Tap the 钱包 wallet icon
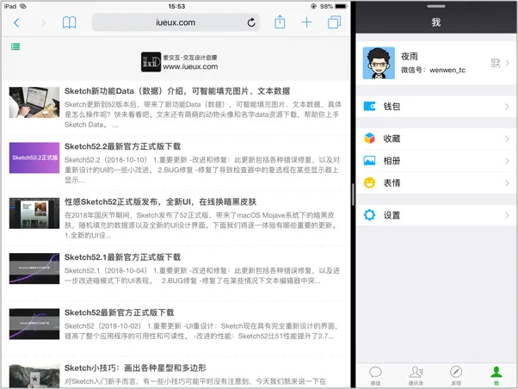Viewport: 518px width, 389px height. [x=369, y=107]
